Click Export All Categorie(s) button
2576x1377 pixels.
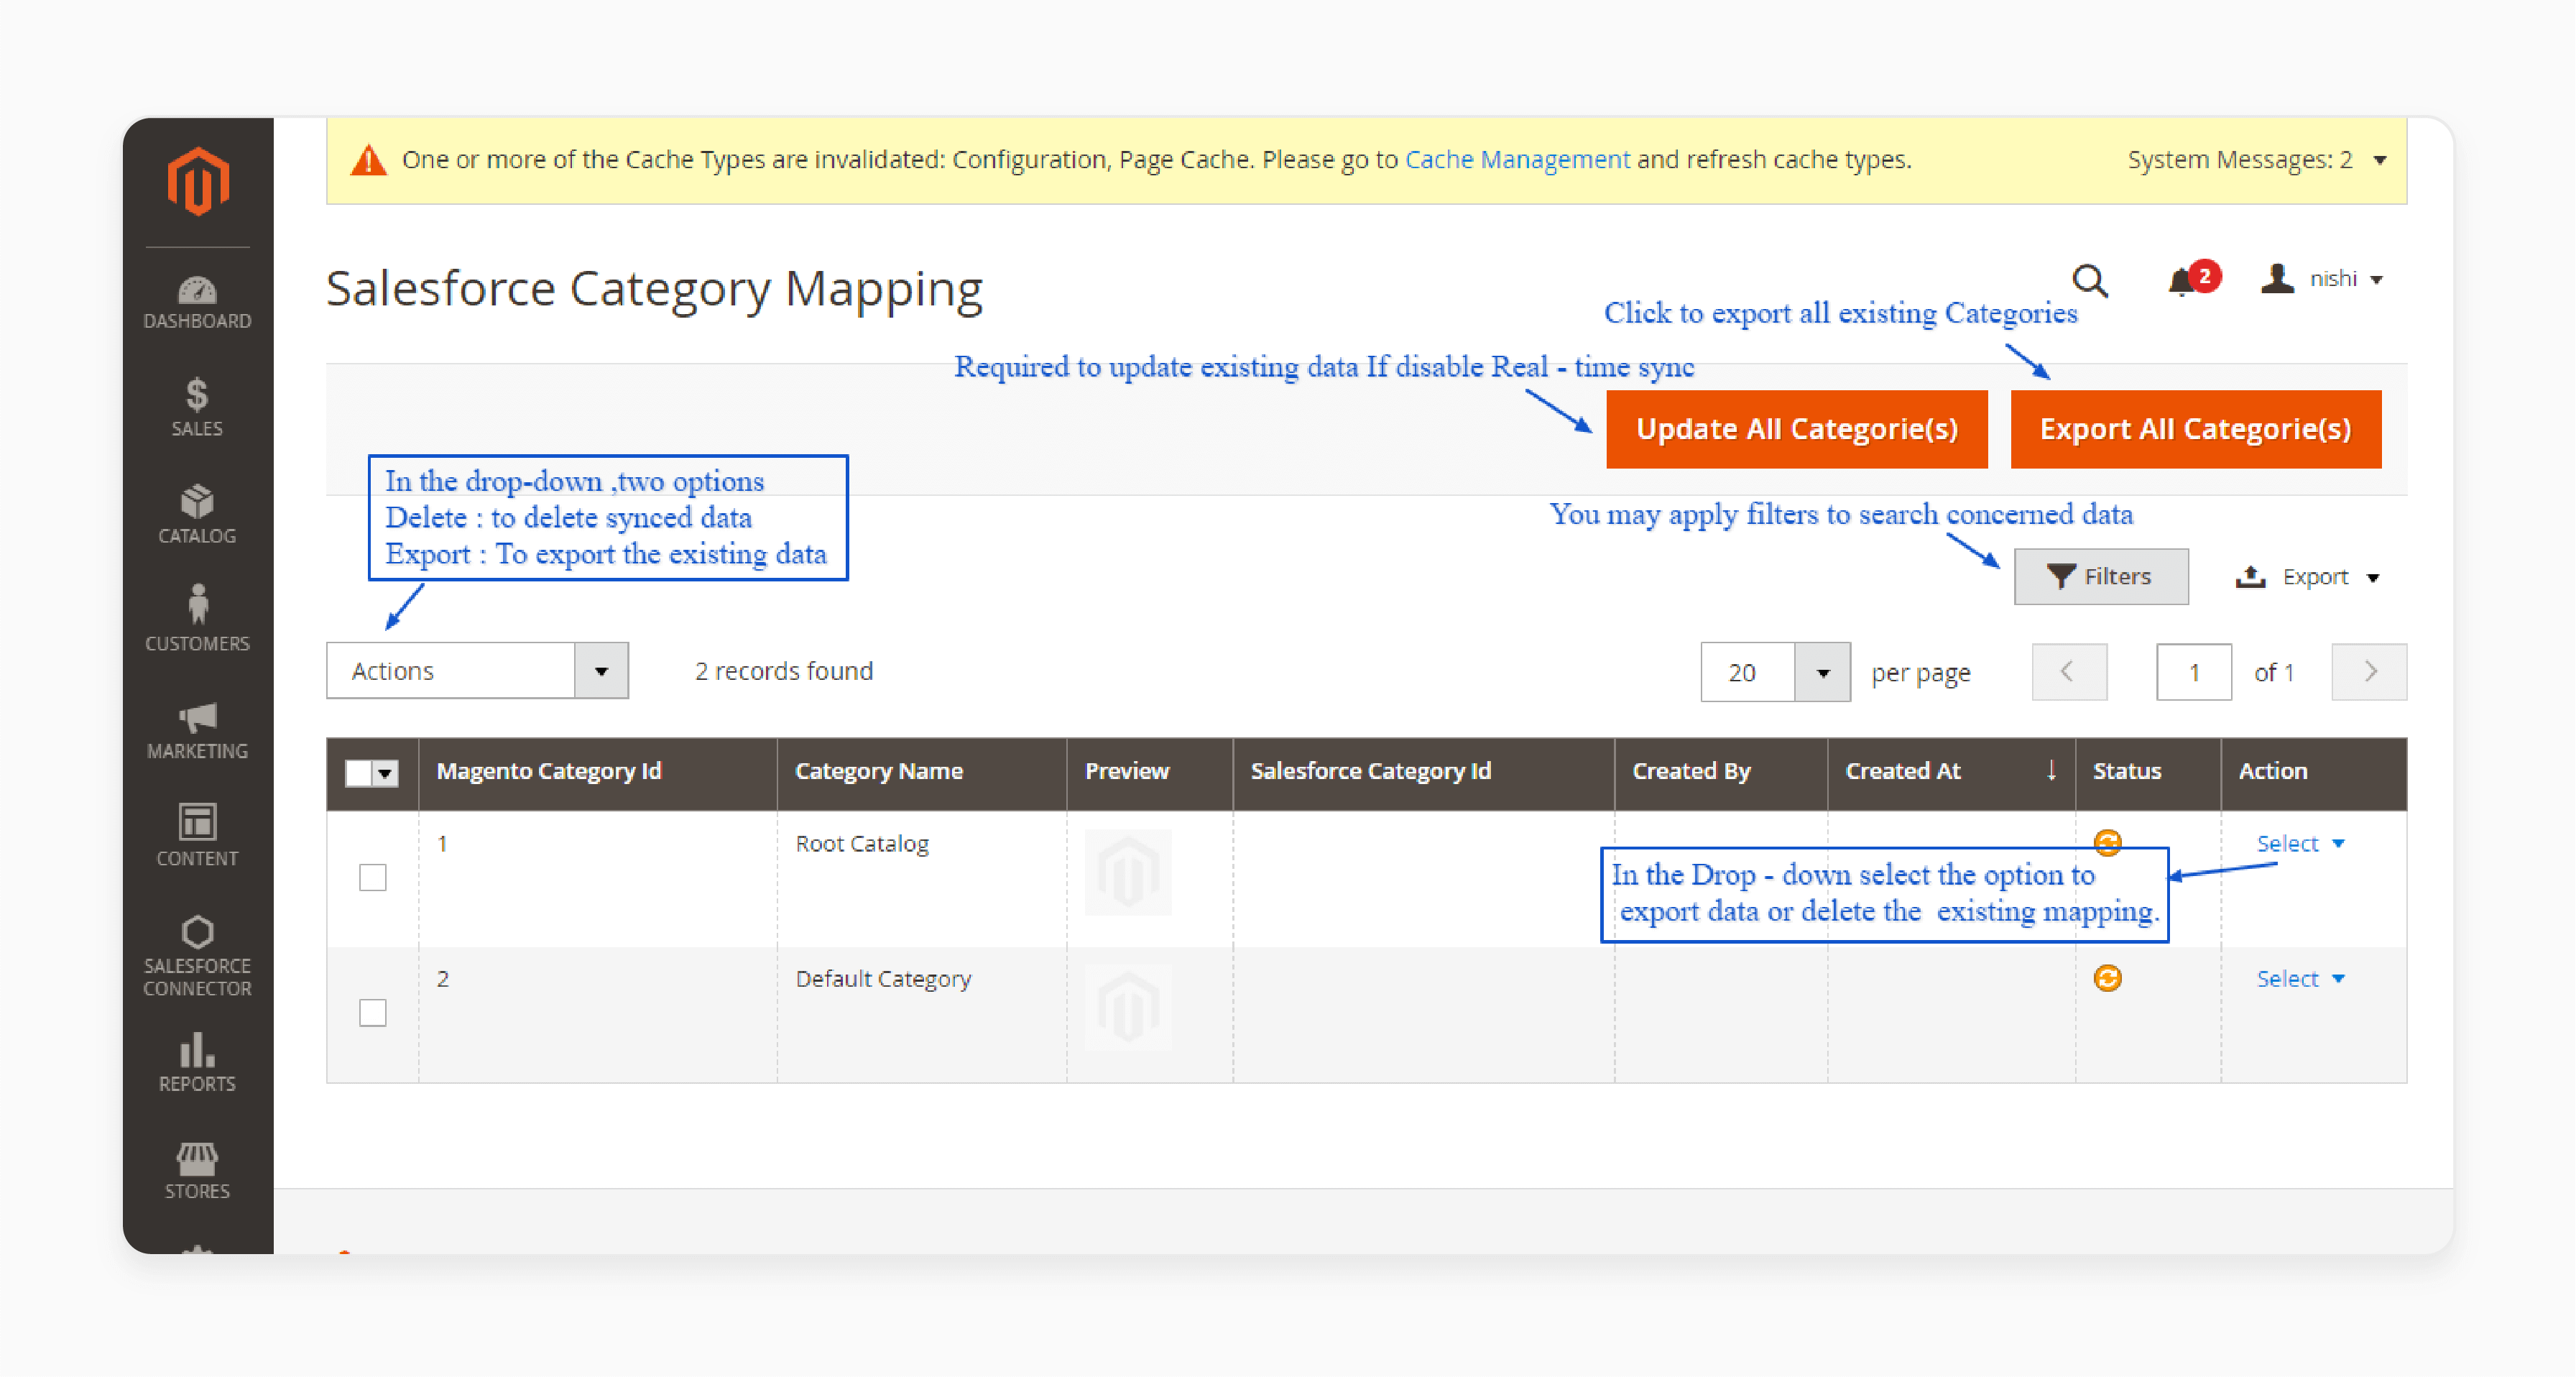coord(2195,429)
